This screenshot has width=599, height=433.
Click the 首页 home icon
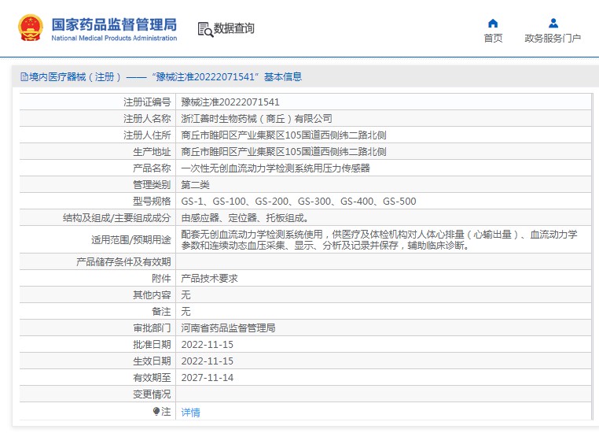pyautogui.click(x=493, y=24)
